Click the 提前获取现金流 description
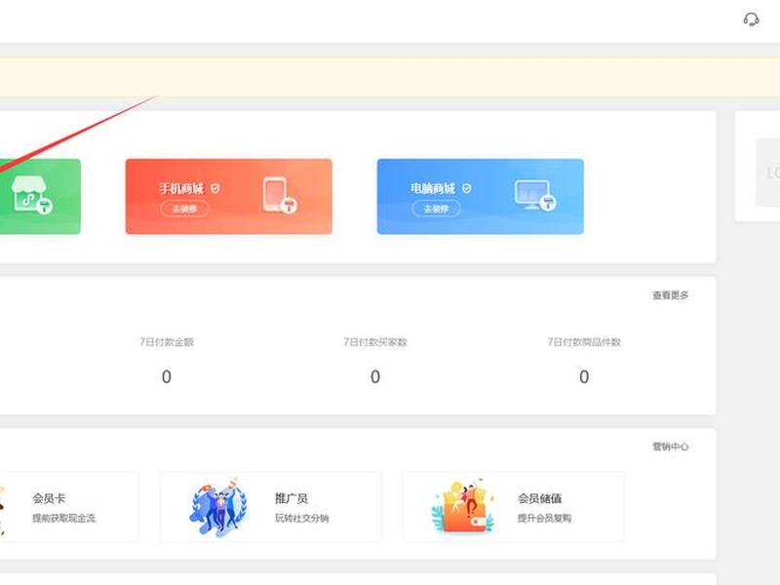 pyautogui.click(x=63, y=519)
